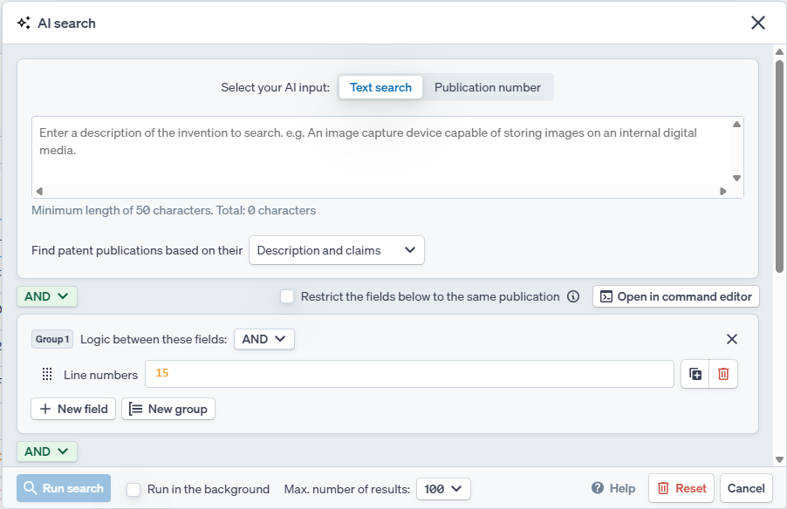Toggle Run in the background checkbox
Image resolution: width=787 pixels, height=509 pixels.
pyautogui.click(x=133, y=489)
